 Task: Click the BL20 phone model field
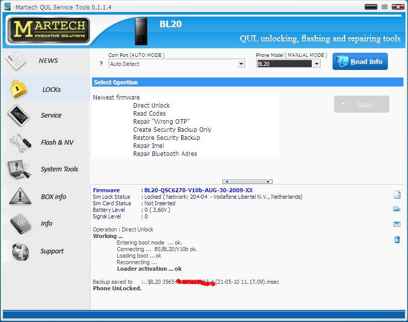pos(284,64)
